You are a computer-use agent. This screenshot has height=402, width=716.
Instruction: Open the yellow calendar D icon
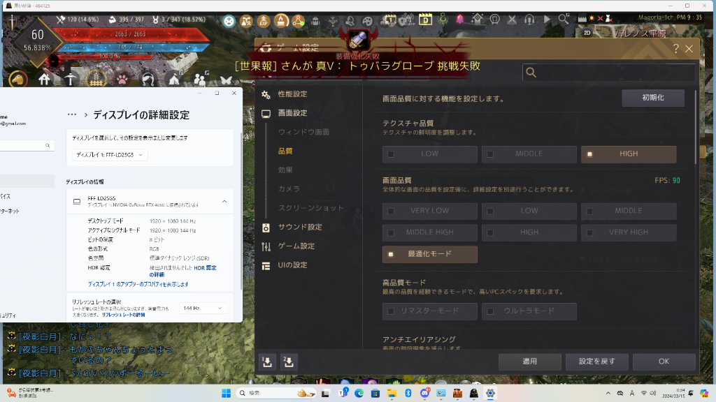[x=425, y=20]
